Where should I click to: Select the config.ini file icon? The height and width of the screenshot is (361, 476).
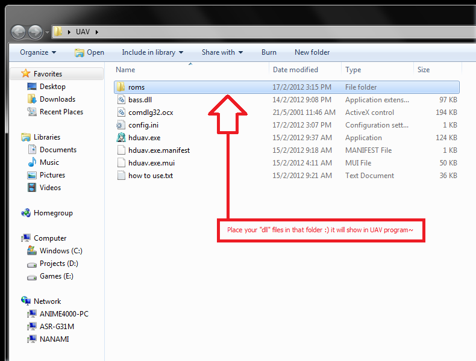click(x=121, y=125)
